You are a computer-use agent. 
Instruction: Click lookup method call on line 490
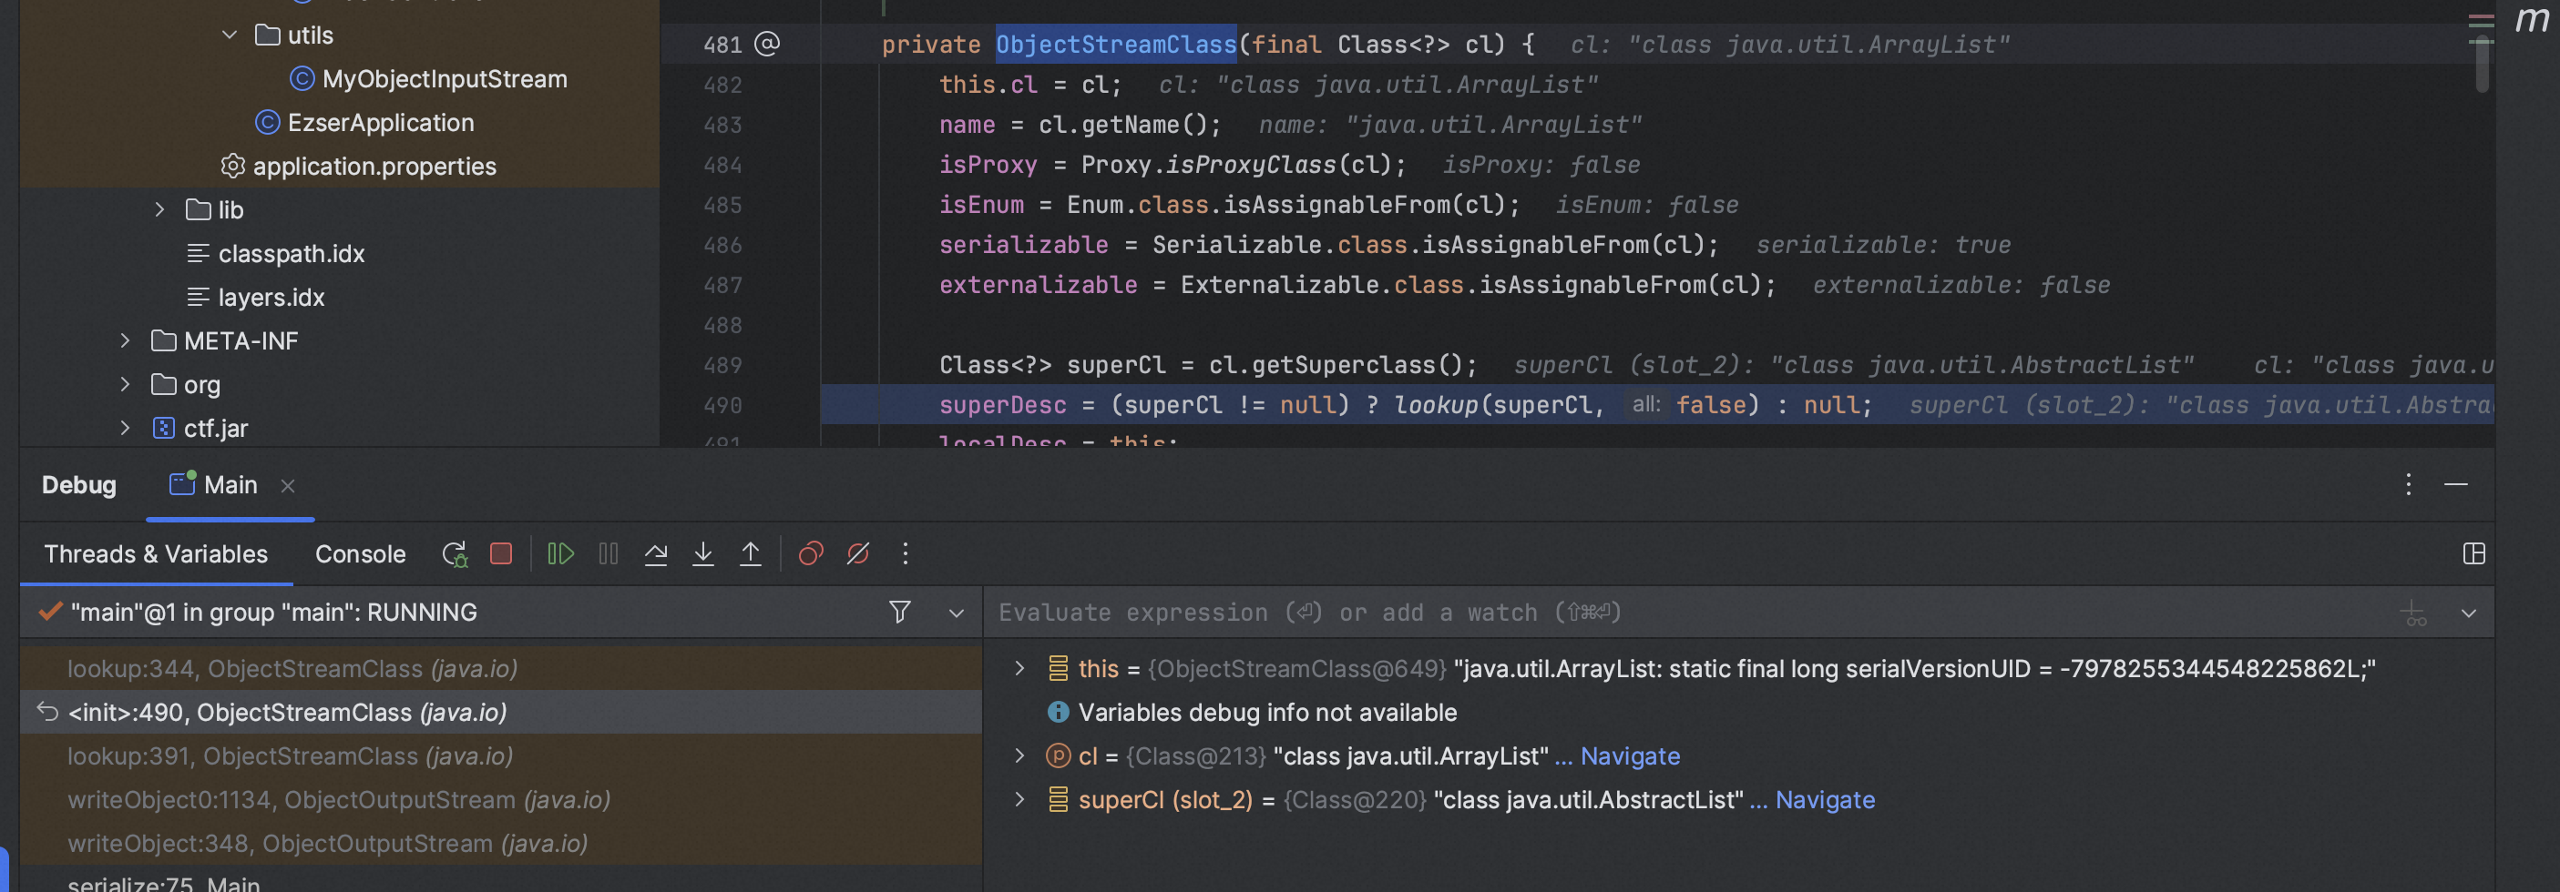1436,405
